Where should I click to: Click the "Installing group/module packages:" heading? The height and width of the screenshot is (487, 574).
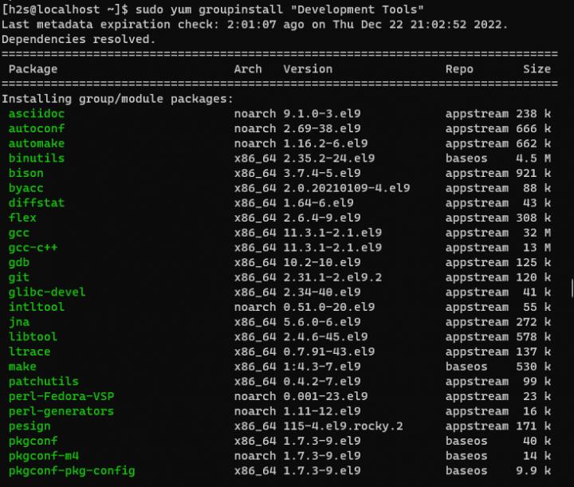tap(117, 99)
